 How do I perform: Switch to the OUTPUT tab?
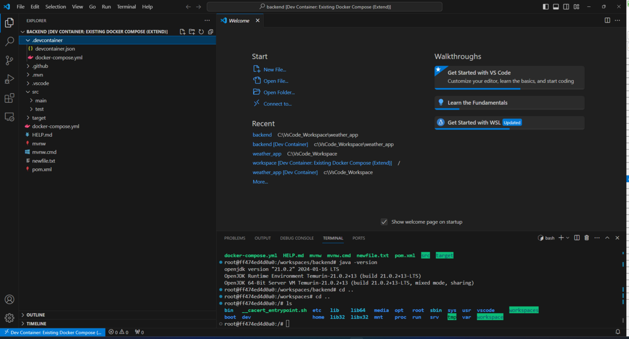263,238
